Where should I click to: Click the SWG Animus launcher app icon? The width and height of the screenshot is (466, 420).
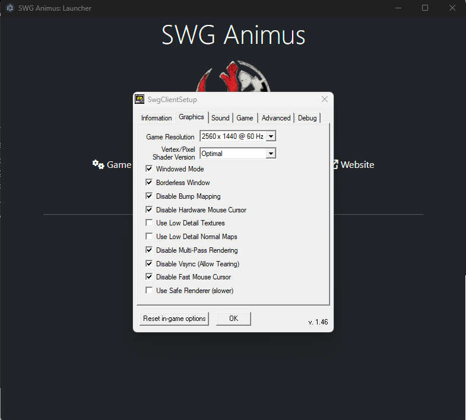pos(10,8)
